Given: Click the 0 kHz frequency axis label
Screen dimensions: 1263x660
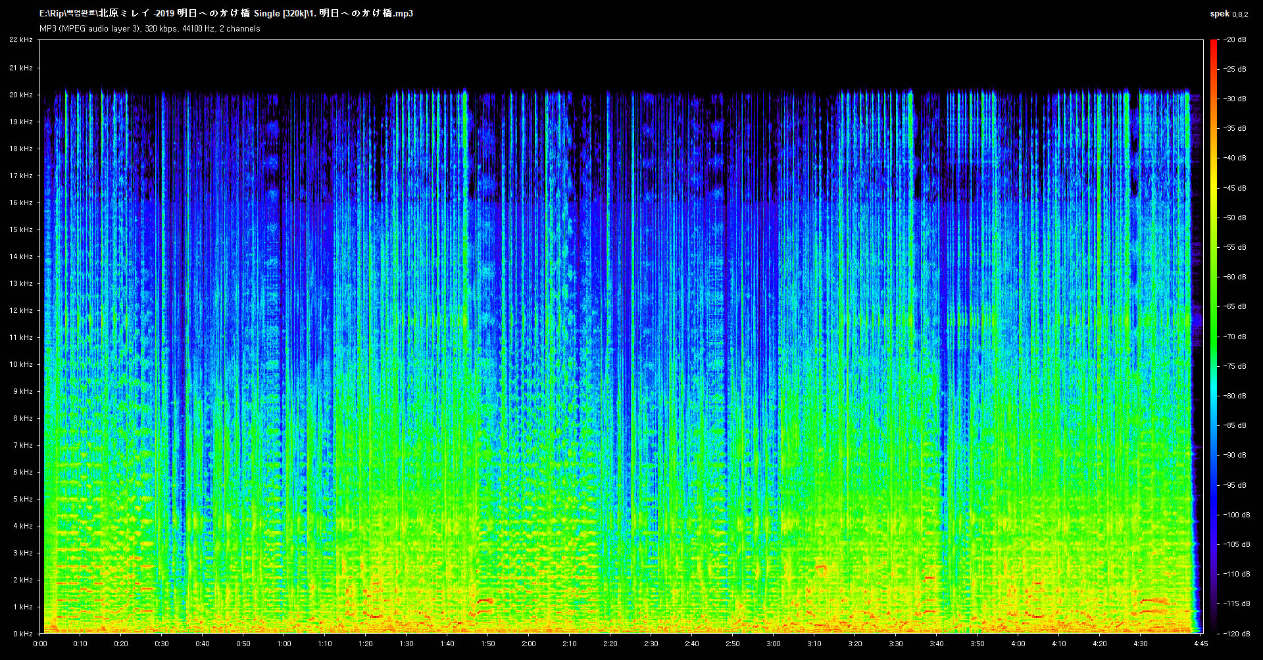Looking at the screenshot, I should click(x=23, y=634).
